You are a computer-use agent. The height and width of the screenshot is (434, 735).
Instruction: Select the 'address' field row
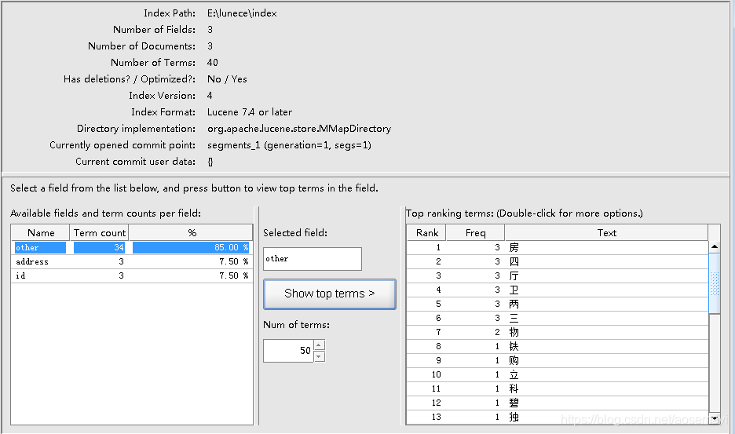[132, 261]
